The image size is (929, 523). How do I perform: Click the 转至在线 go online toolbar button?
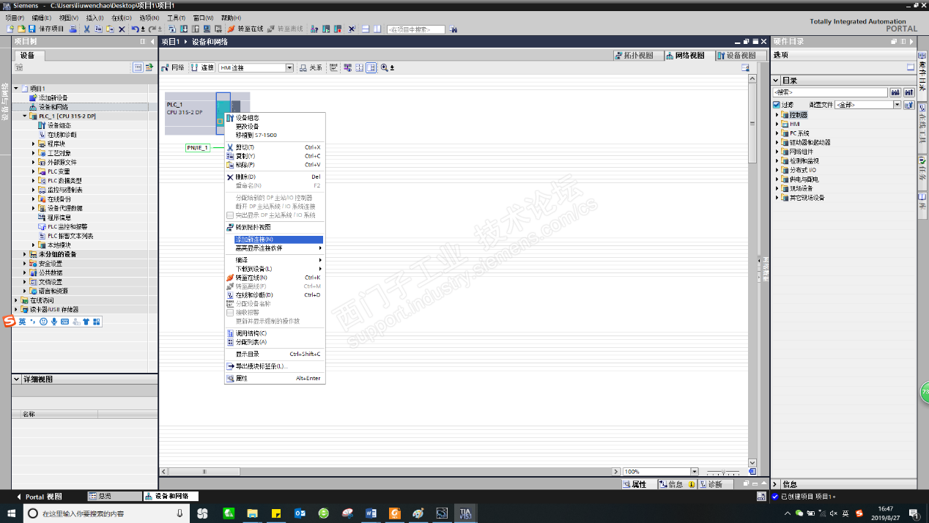pos(245,29)
